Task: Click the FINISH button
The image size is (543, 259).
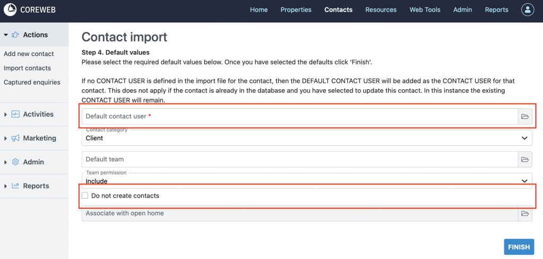Action: (x=519, y=247)
